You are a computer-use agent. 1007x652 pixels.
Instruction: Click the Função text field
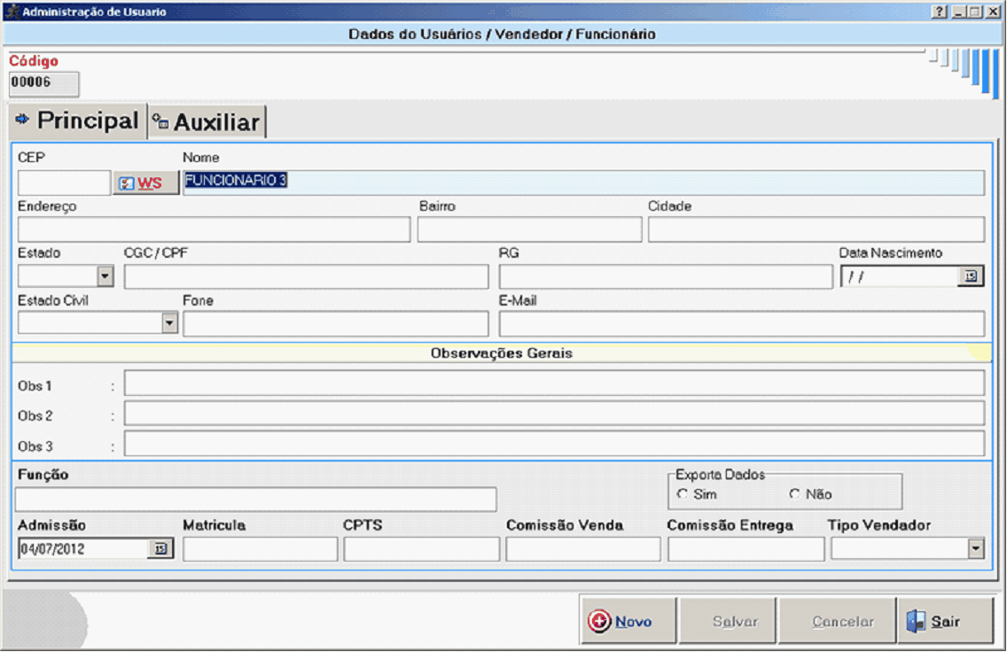255,500
